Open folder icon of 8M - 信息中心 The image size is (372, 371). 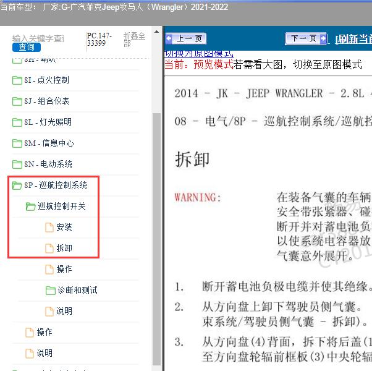[x=17, y=143]
